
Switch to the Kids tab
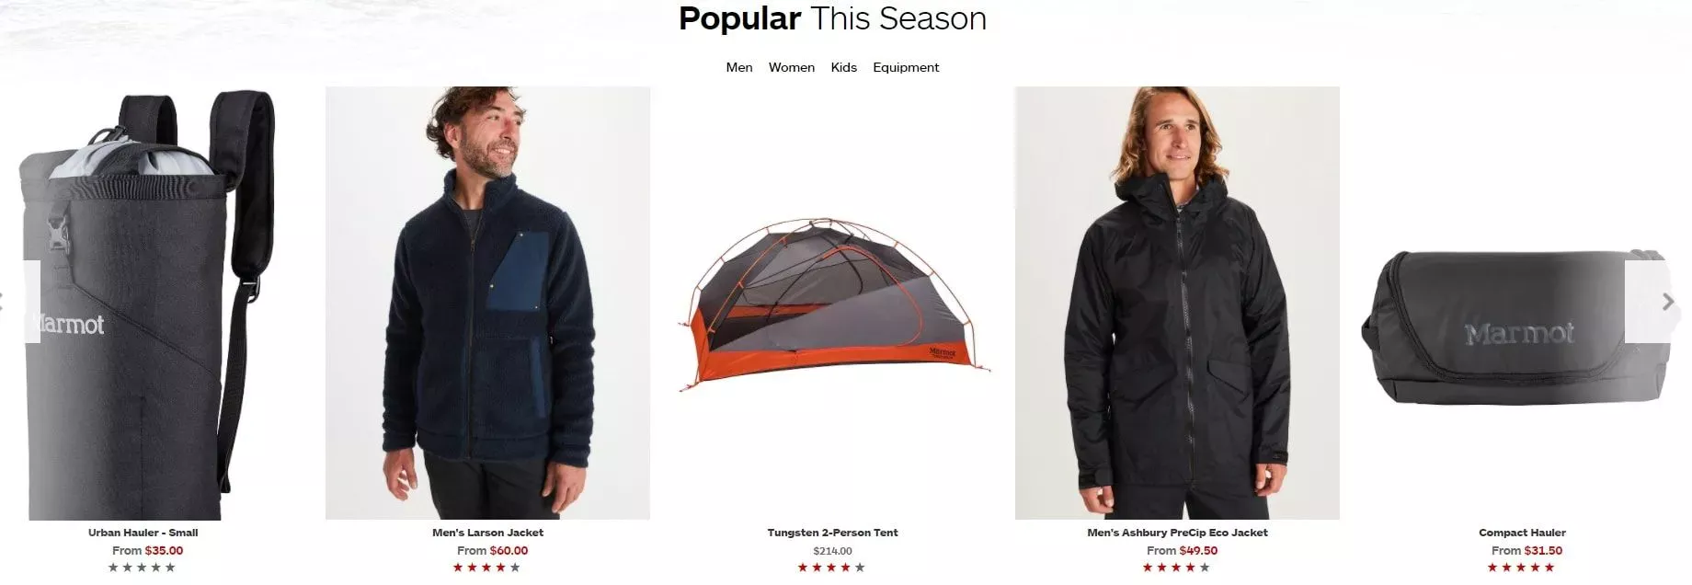click(843, 67)
